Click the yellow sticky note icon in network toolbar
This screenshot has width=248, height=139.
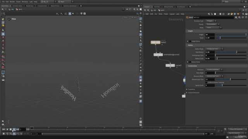[x=232, y=14]
